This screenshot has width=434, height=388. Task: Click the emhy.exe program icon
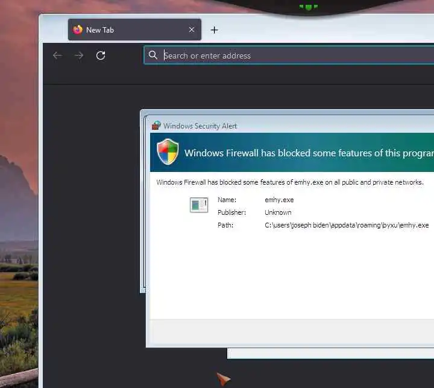click(x=199, y=205)
